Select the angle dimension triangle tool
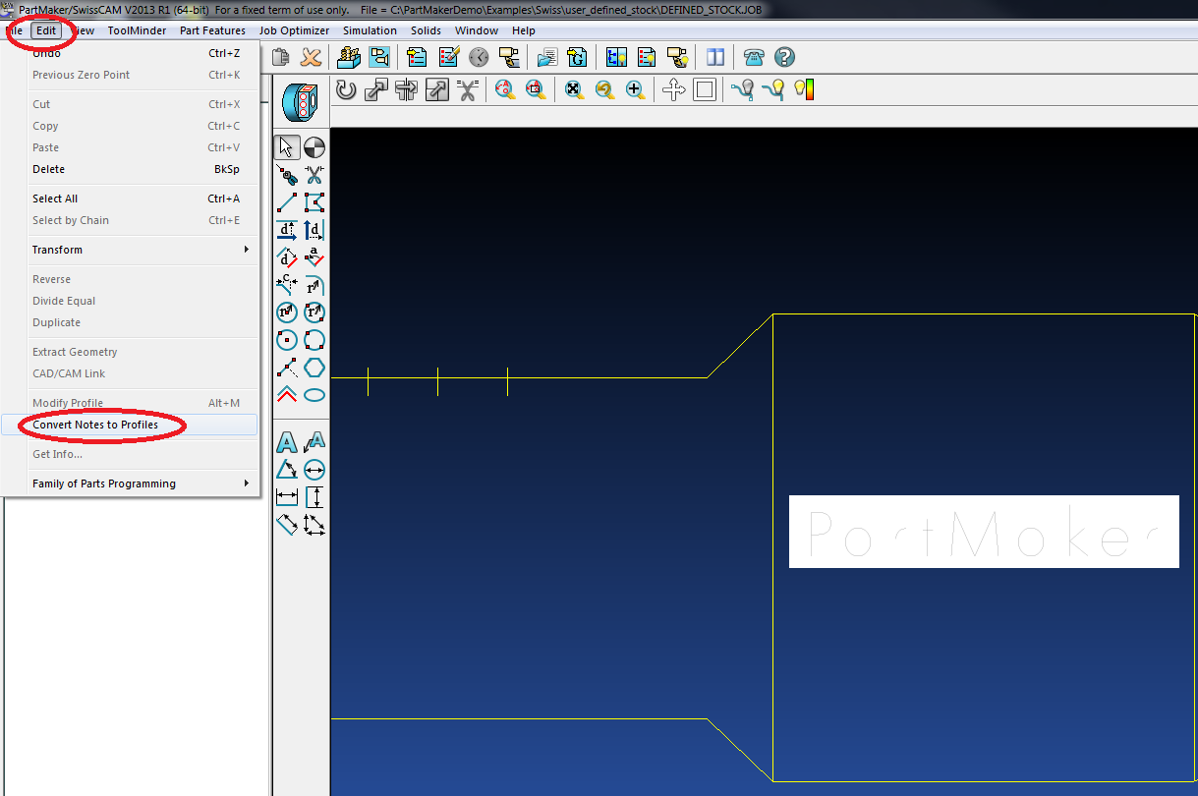 pos(287,470)
